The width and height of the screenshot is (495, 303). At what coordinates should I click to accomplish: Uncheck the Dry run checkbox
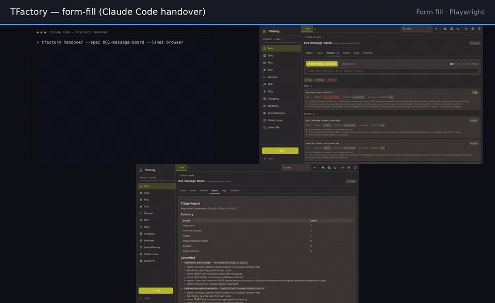(452, 64)
